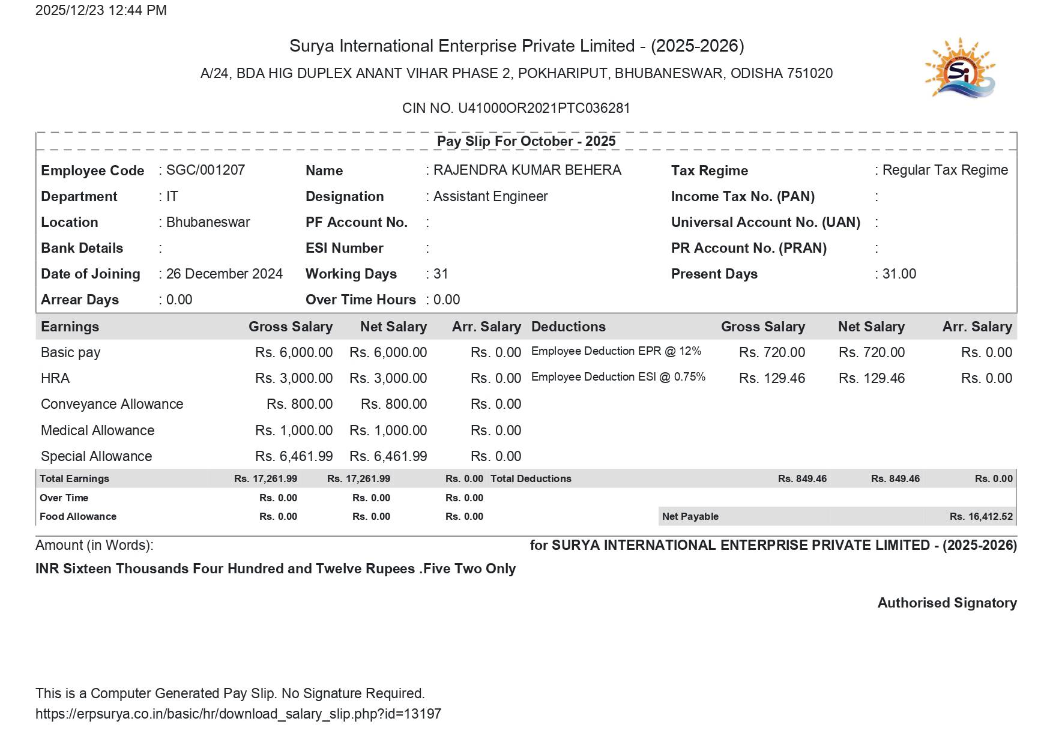This screenshot has width=1053, height=745.
Task: Select the 'Net Salary' header in the Deductions section
Action: pos(871,327)
